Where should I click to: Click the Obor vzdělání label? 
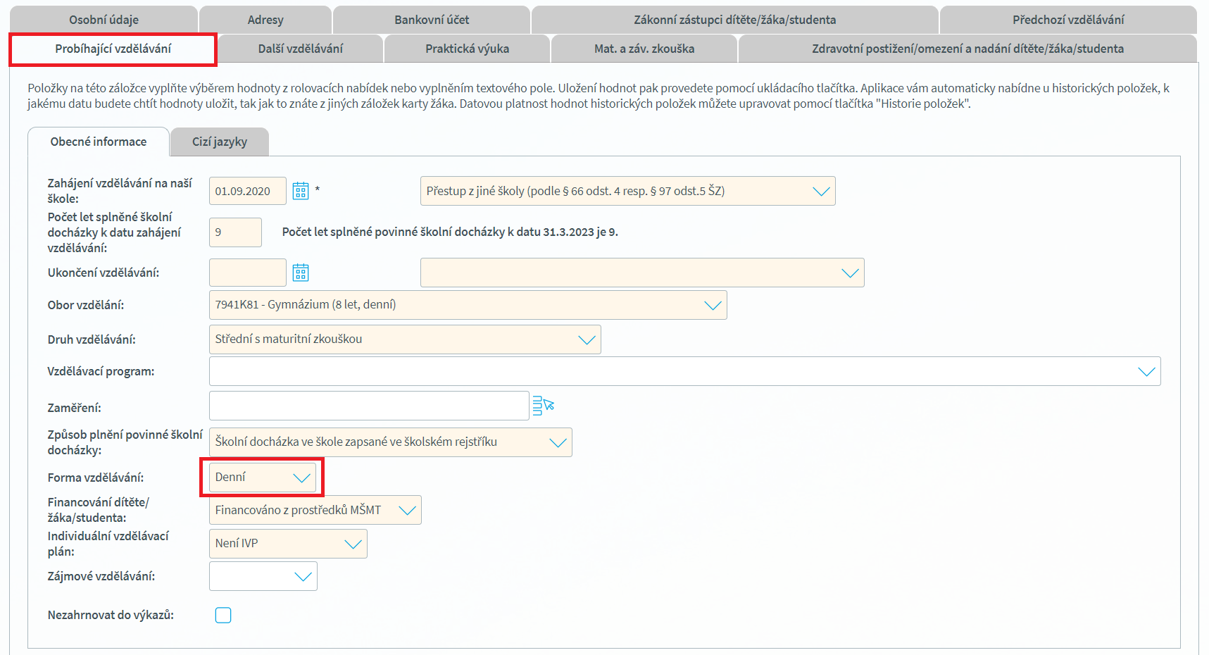(86, 305)
